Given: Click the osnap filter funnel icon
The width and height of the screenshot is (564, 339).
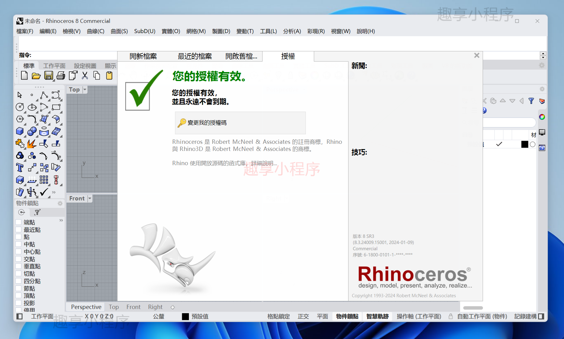Looking at the screenshot, I should tap(37, 212).
